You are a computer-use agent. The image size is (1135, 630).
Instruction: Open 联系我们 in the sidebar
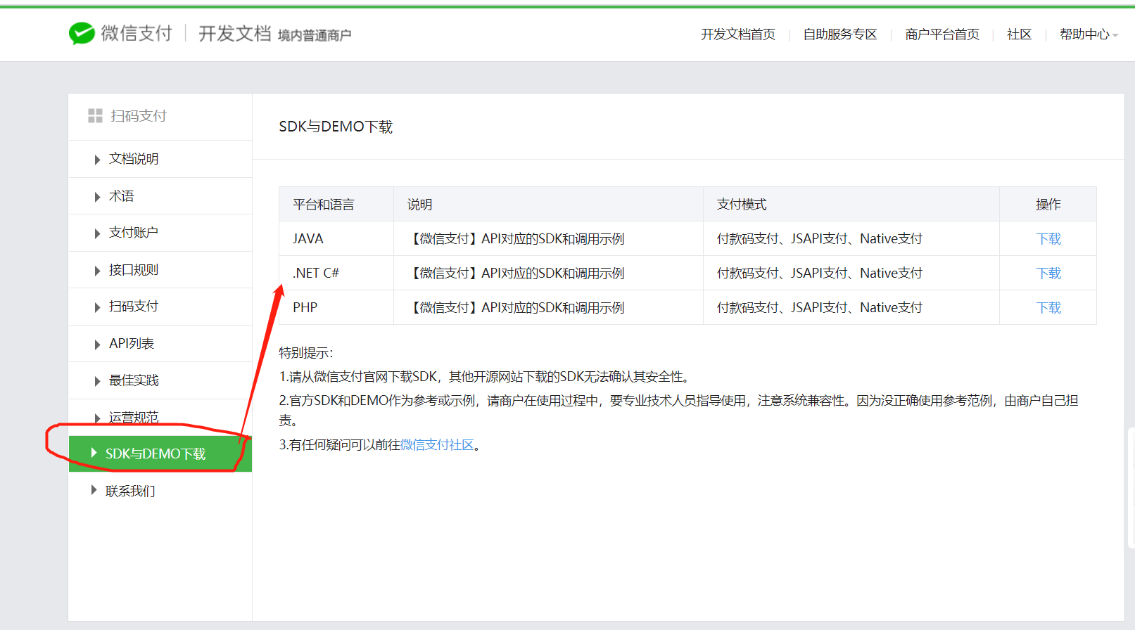(160, 491)
